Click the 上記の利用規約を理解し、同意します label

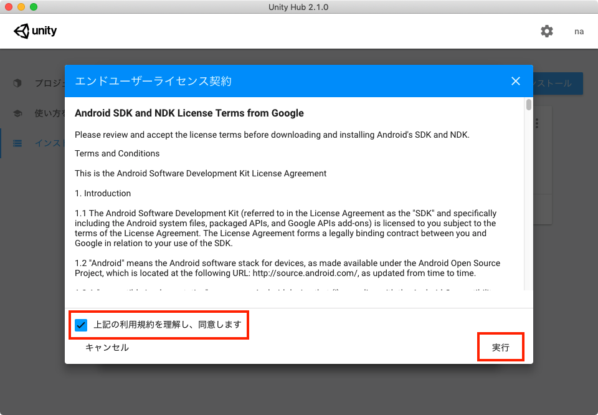click(168, 325)
